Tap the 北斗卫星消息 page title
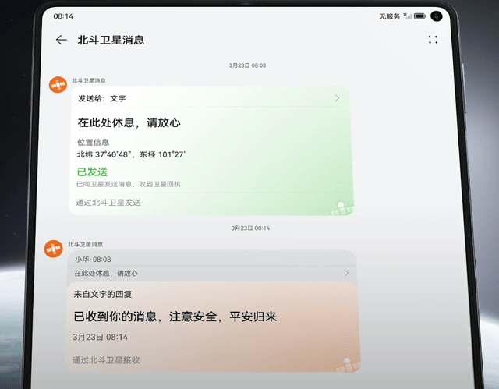Image resolution: width=499 pixels, height=389 pixels. coord(111,40)
